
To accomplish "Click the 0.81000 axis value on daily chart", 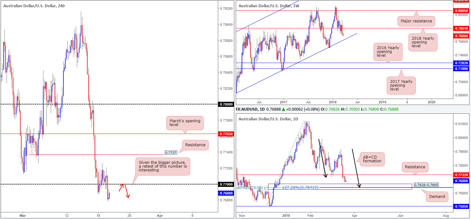I will tap(461, 124).
